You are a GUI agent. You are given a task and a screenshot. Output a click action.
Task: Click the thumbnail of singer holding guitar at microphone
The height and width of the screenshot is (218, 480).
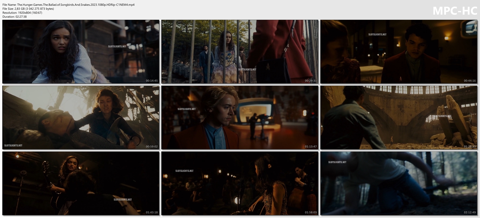coord(81,183)
